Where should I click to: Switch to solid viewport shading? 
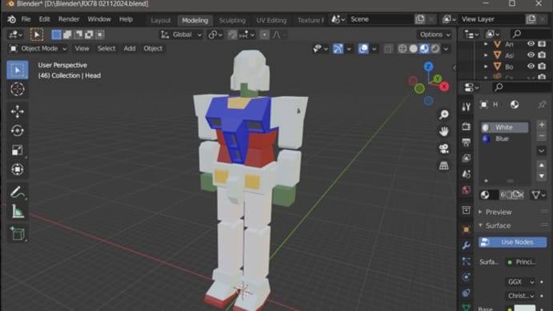click(x=414, y=49)
